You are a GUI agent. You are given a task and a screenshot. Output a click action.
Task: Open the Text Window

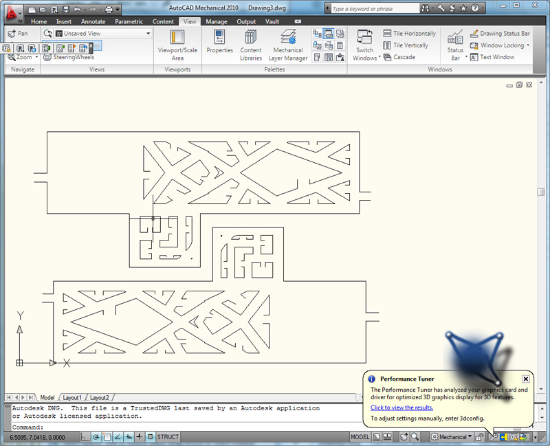(x=492, y=57)
